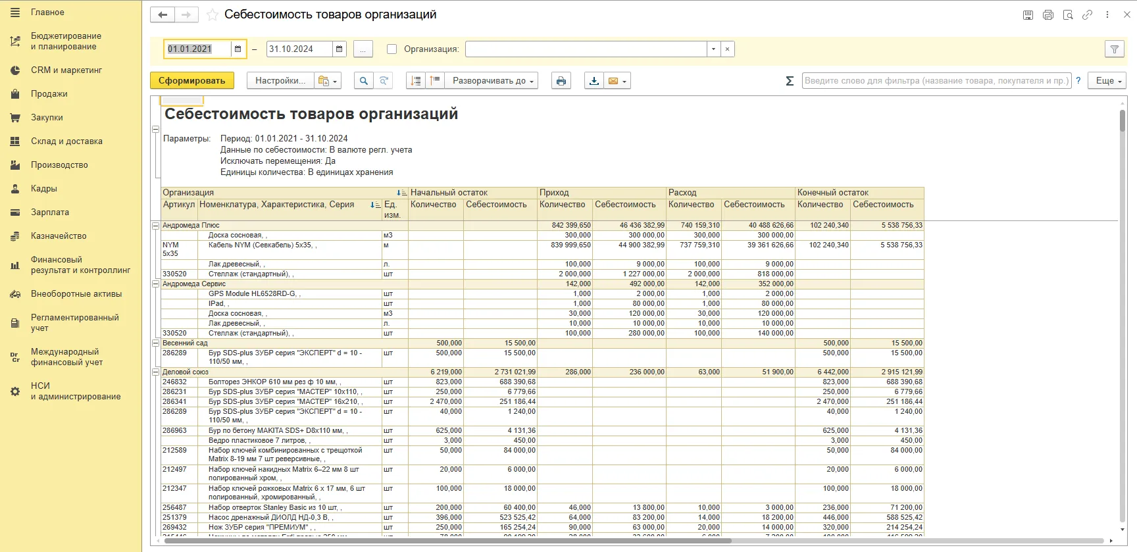Toggle the Организация checkbox
Viewport: 1137px width, 552px height.
[392, 49]
